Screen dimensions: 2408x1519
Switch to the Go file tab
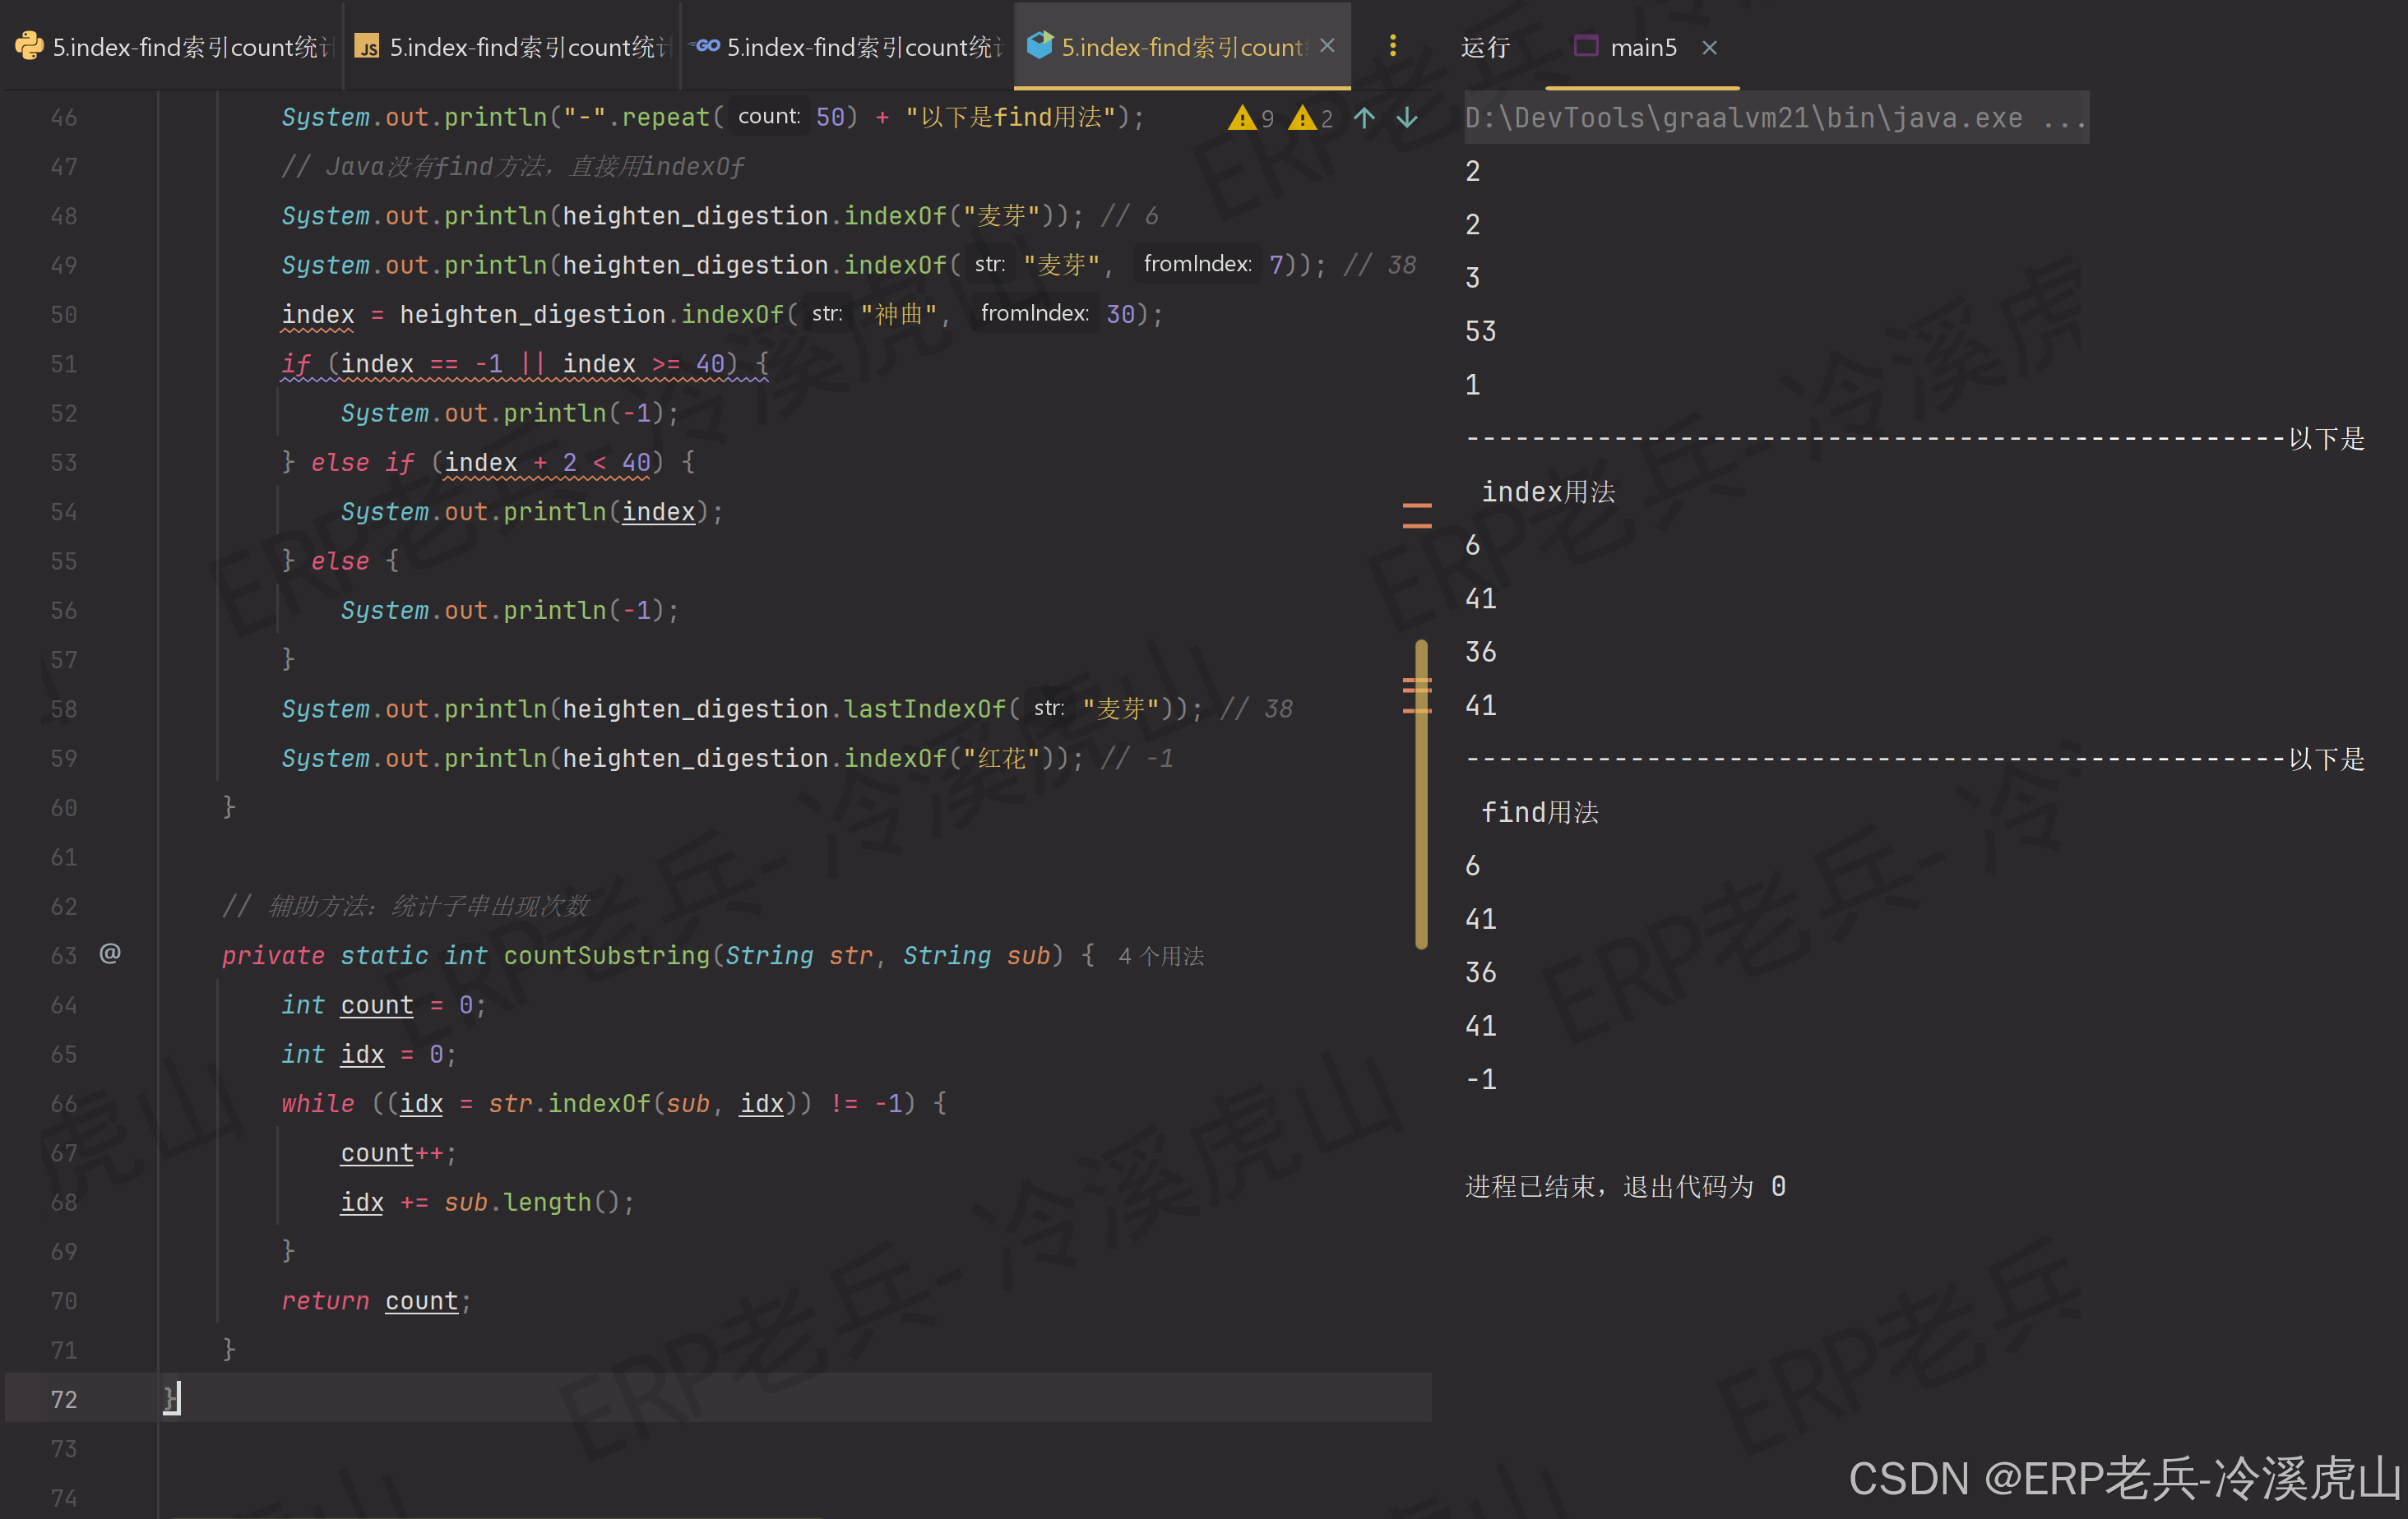[x=848, y=47]
